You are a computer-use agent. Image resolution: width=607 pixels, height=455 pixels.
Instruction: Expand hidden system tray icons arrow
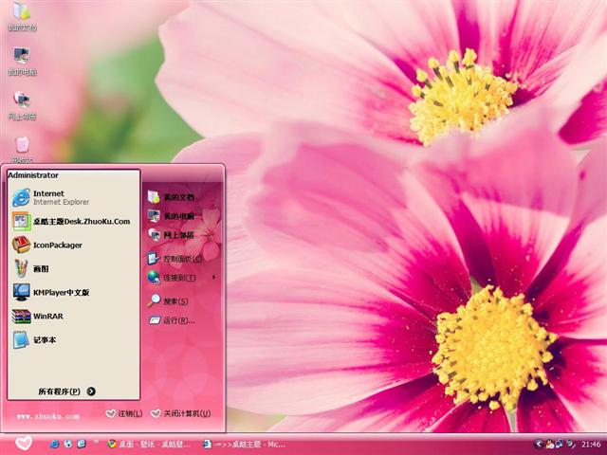coord(539,444)
